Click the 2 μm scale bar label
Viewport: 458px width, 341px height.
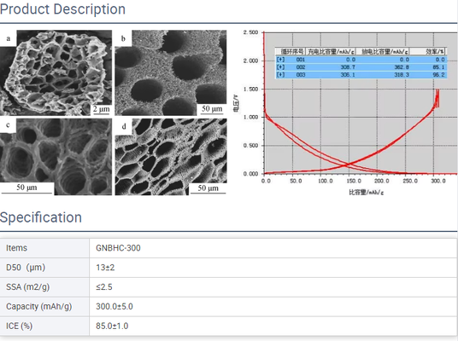[x=102, y=109]
